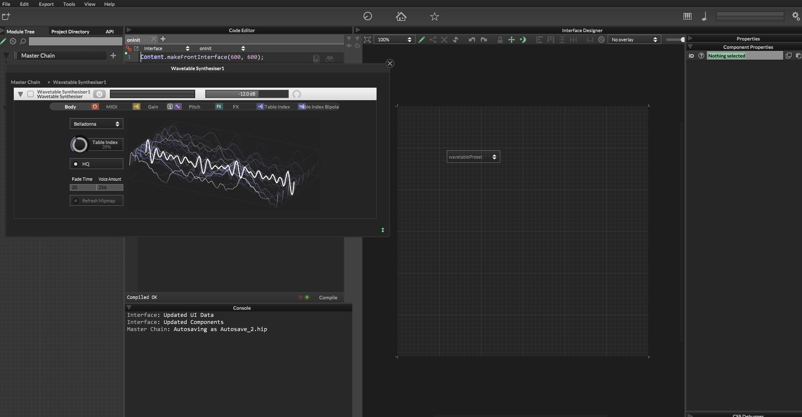Viewport: 802px width, 417px height.
Task: Click the rebuild icon in Interface Designer
Action: tap(456, 40)
